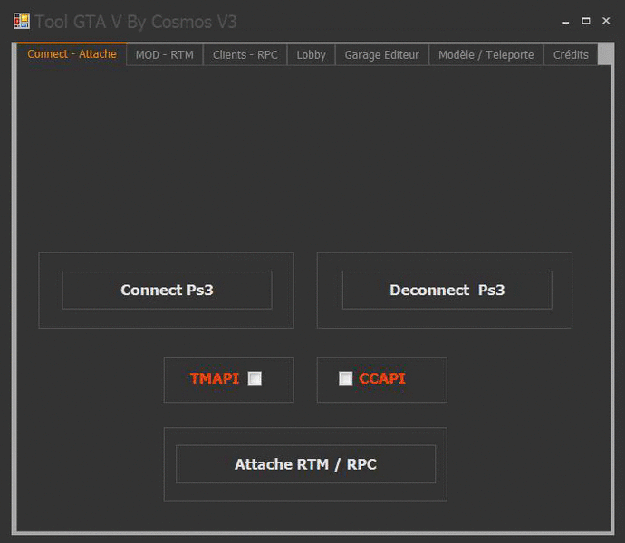
Task: Open the Modèle / Teleporte tab
Action: (x=486, y=54)
